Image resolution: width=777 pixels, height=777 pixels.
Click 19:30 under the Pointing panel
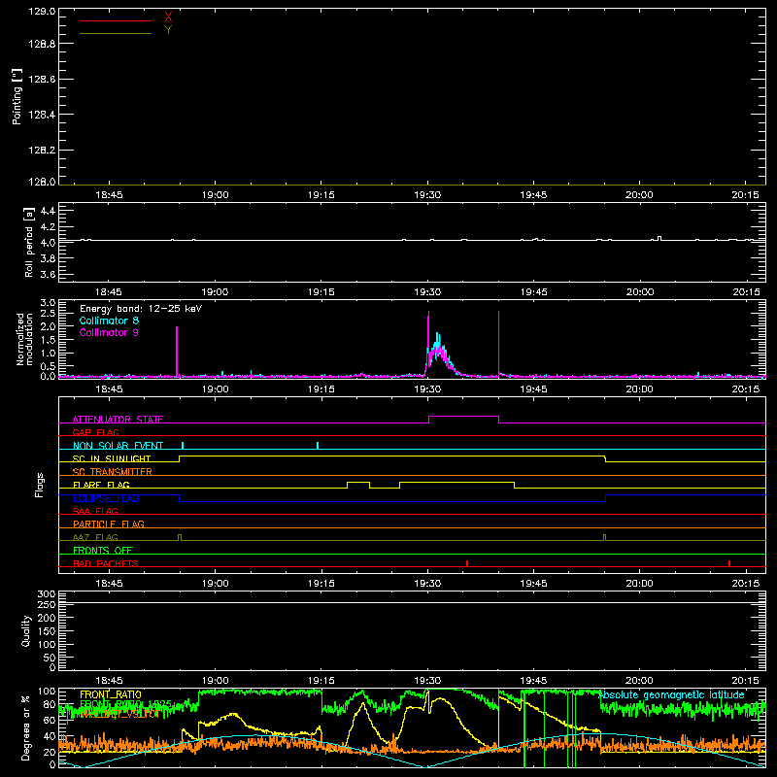coord(427,195)
